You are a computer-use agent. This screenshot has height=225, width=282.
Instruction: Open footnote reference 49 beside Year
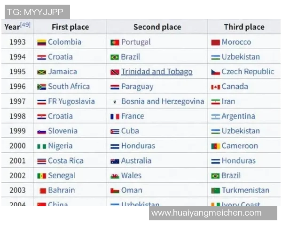coord(25,25)
